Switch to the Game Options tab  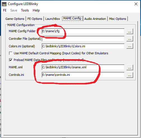(15, 19)
